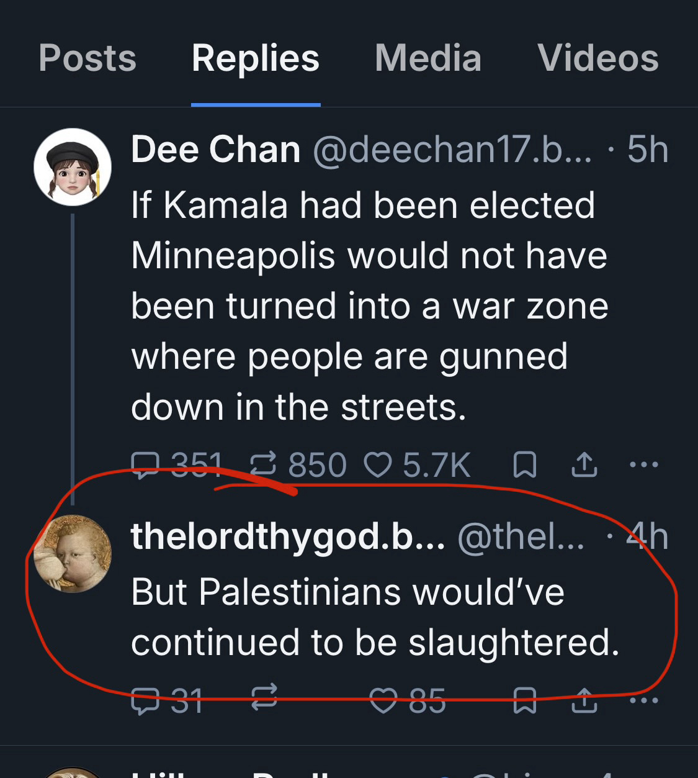
Task: Open reply comments on Dee Chan's post
Action: [x=146, y=465]
